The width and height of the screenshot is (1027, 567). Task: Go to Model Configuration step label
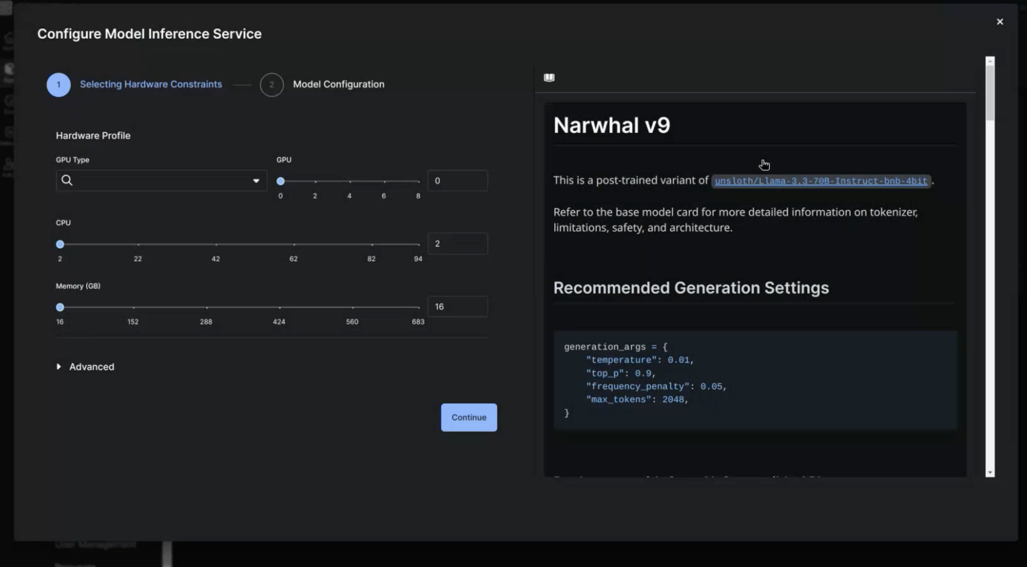click(338, 85)
